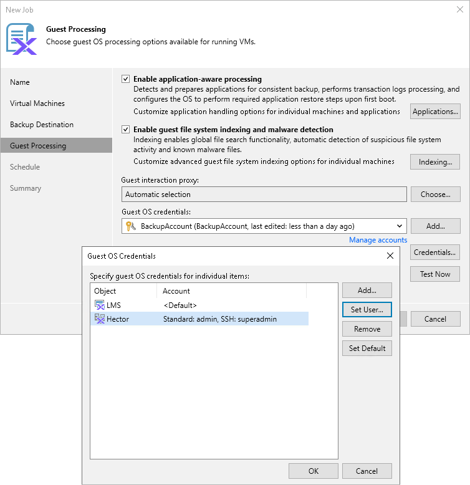Select the Name wizard step
This screenshot has height=485, width=470.
[x=20, y=82]
